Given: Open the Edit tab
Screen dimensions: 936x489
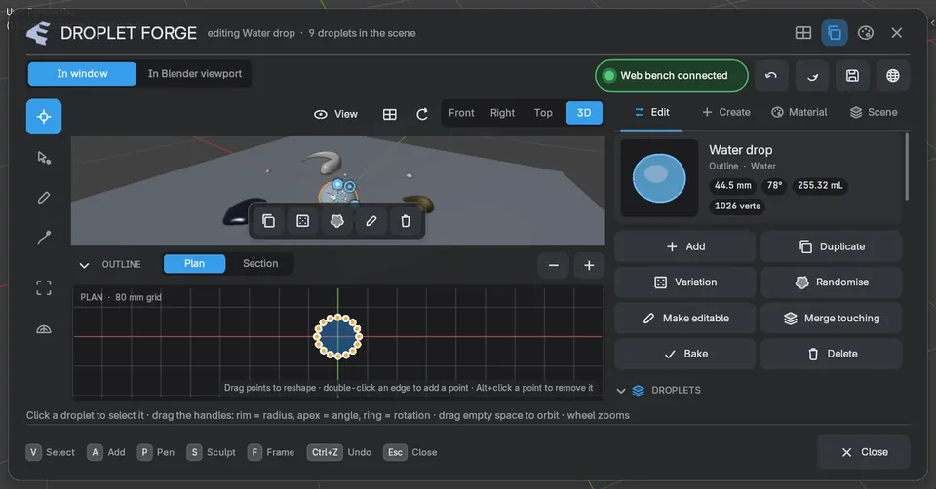Looking at the screenshot, I should point(652,112).
